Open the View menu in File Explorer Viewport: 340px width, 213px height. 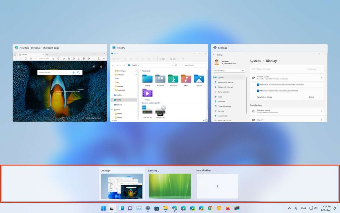[x=175, y=59]
